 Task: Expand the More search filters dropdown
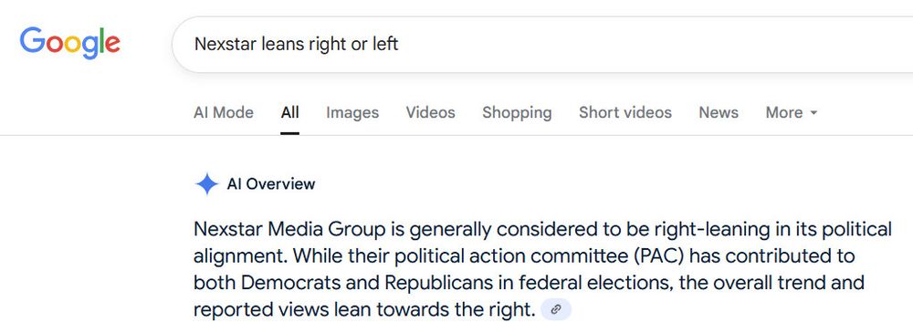[x=792, y=112]
